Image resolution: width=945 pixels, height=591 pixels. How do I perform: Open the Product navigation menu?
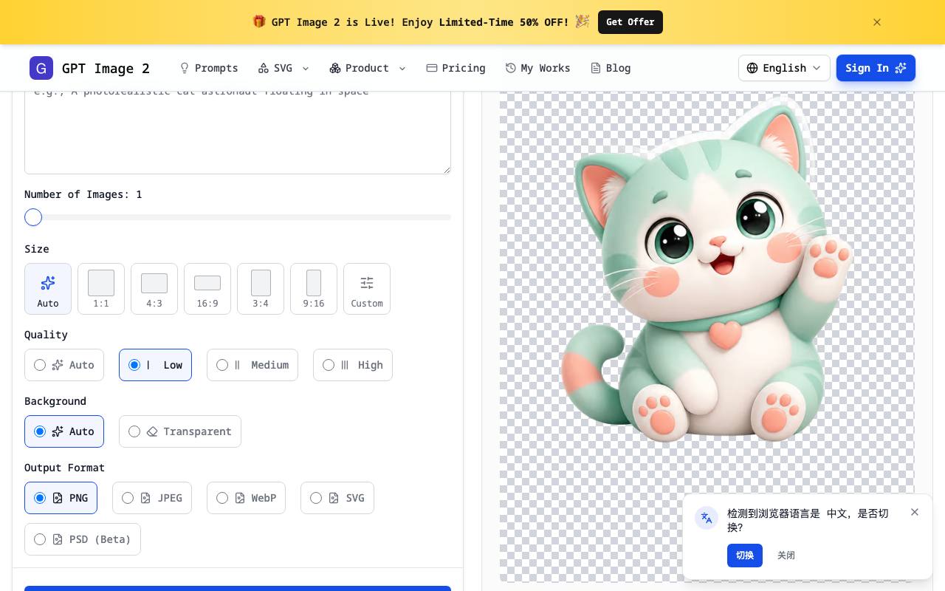pos(368,68)
